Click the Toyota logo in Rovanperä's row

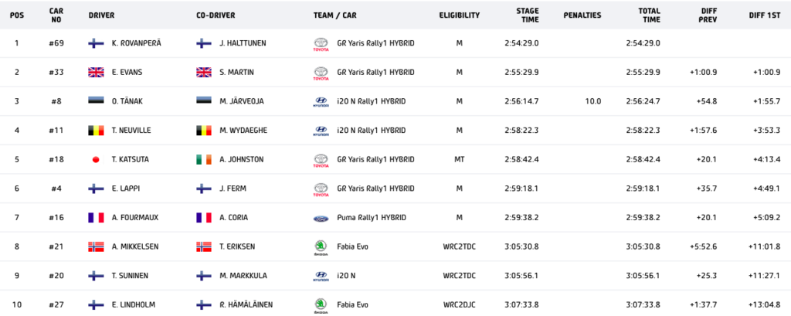tap(321, 43)
